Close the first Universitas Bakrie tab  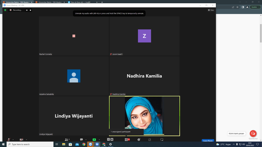coord(32,2)
